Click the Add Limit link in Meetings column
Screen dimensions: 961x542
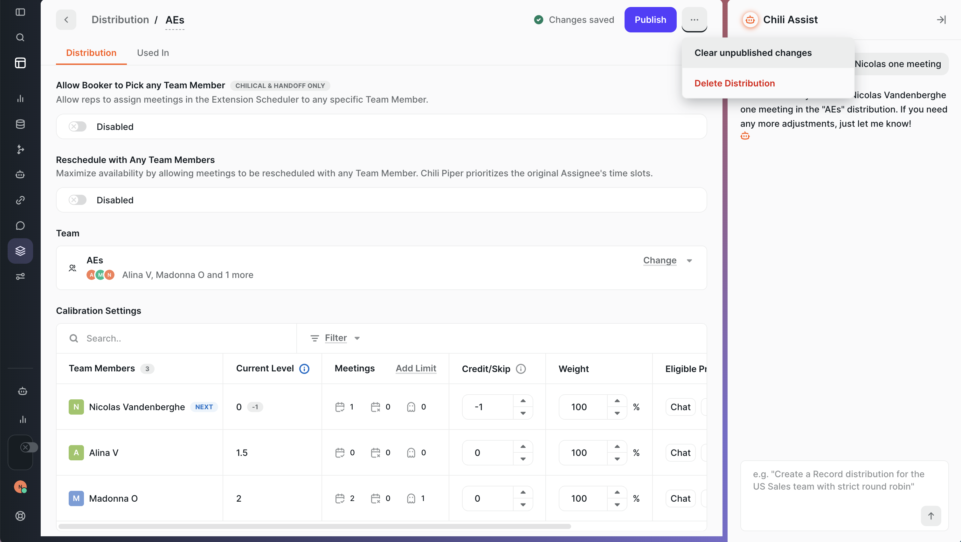coord(416,368)
